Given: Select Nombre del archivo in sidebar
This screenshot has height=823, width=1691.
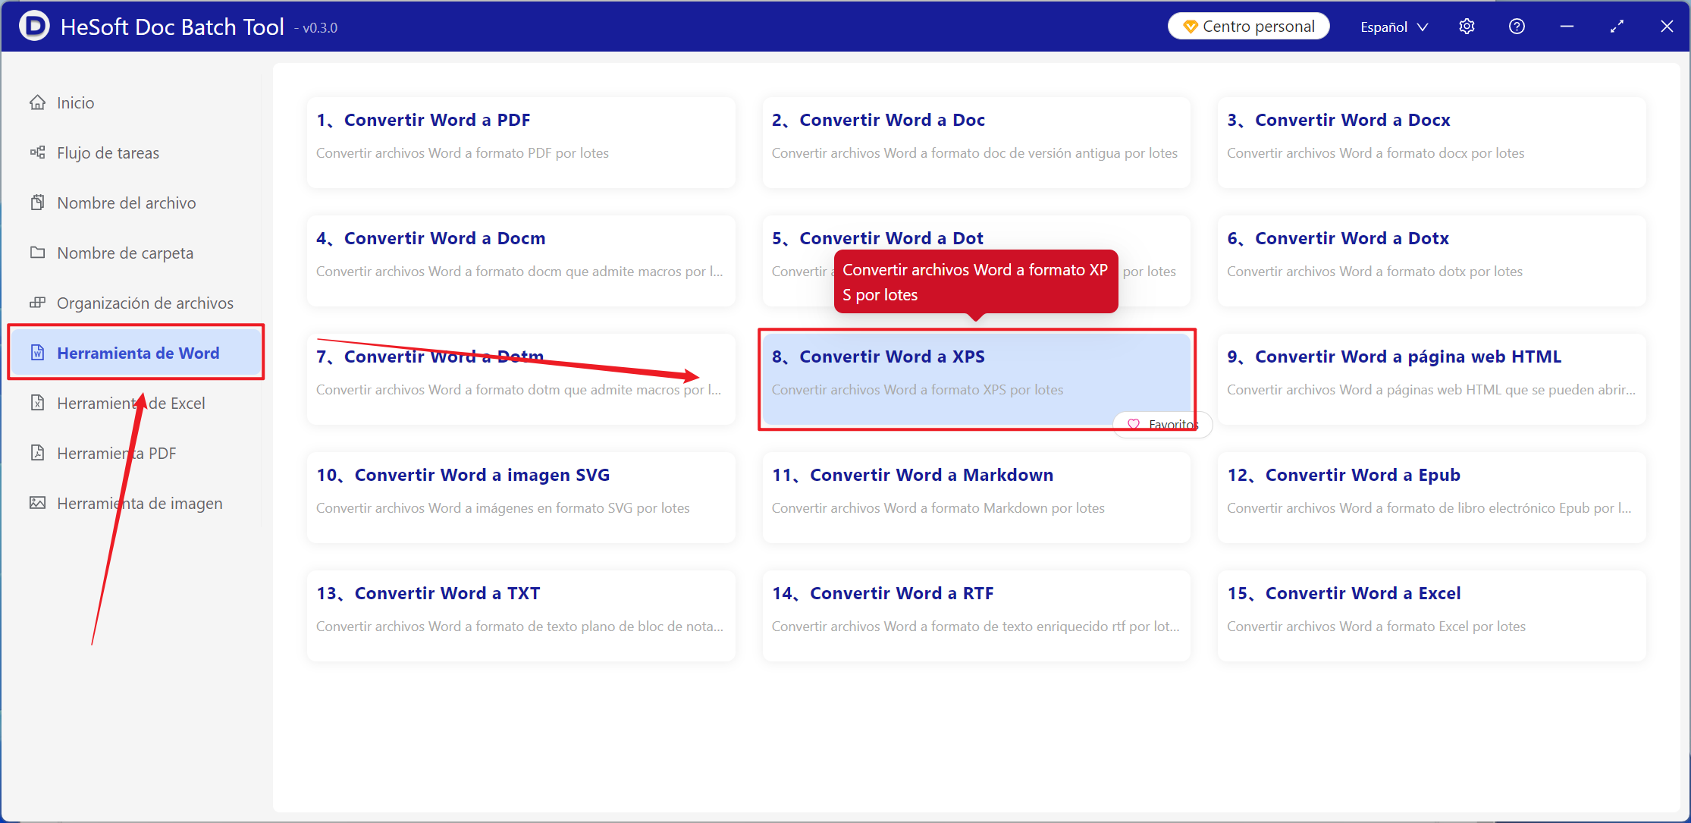Looking at the screenshot, I should coord(136,203).
